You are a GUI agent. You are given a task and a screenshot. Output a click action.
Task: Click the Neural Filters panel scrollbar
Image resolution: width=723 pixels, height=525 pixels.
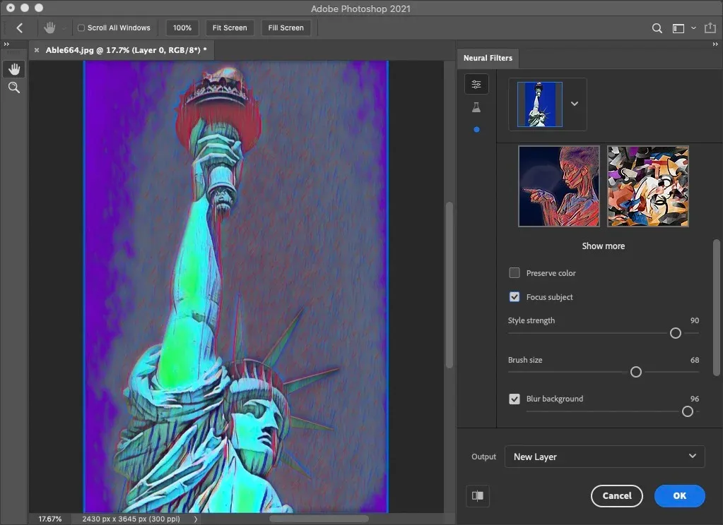pos(716,308)
